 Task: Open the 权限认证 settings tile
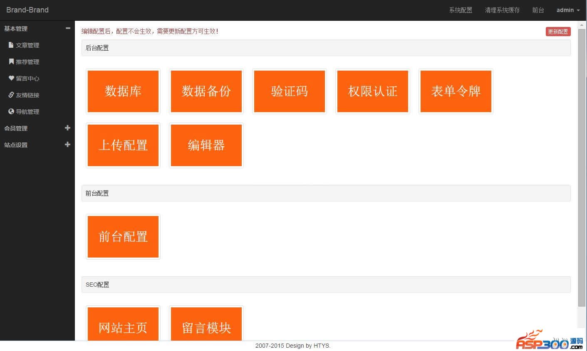point(373,91)
